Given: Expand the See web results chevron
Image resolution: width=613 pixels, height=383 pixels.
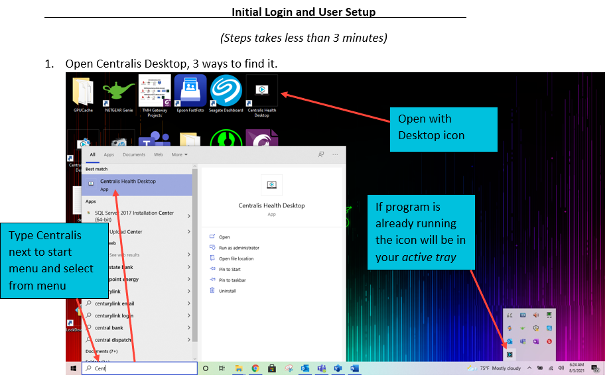Looking at the screenshot, I should coord(189,254).
